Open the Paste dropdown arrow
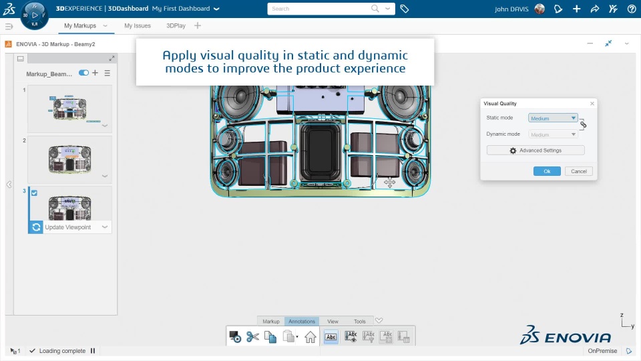Image resolution: width=641 pixels, height=361 pixels. pos(297,337)
